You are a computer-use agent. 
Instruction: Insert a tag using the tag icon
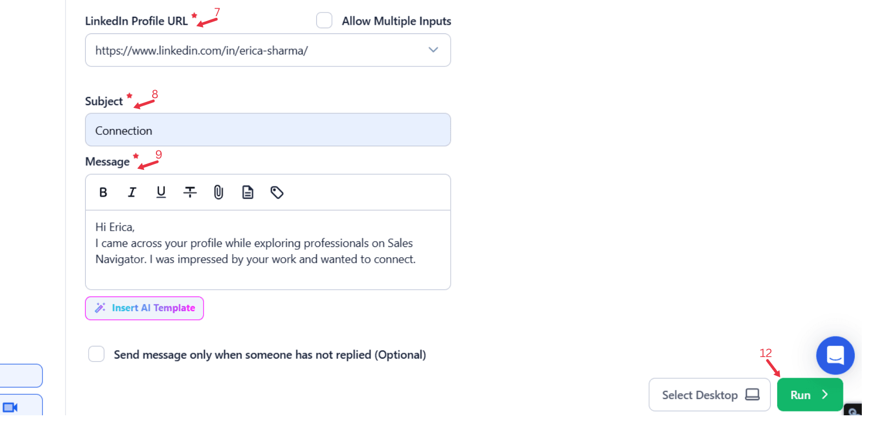click(276, 192)
